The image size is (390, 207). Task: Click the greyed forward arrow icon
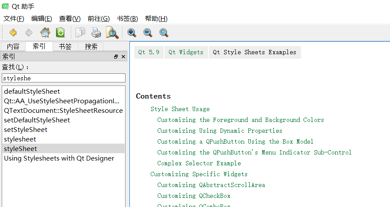(x=29, y=33)
